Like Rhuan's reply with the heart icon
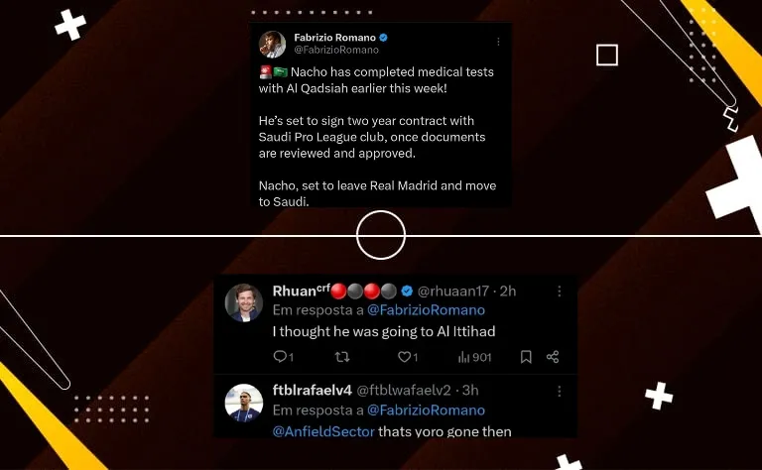Image resolution: width=762 pixels, height=470 pixels. tap(405, 357)
